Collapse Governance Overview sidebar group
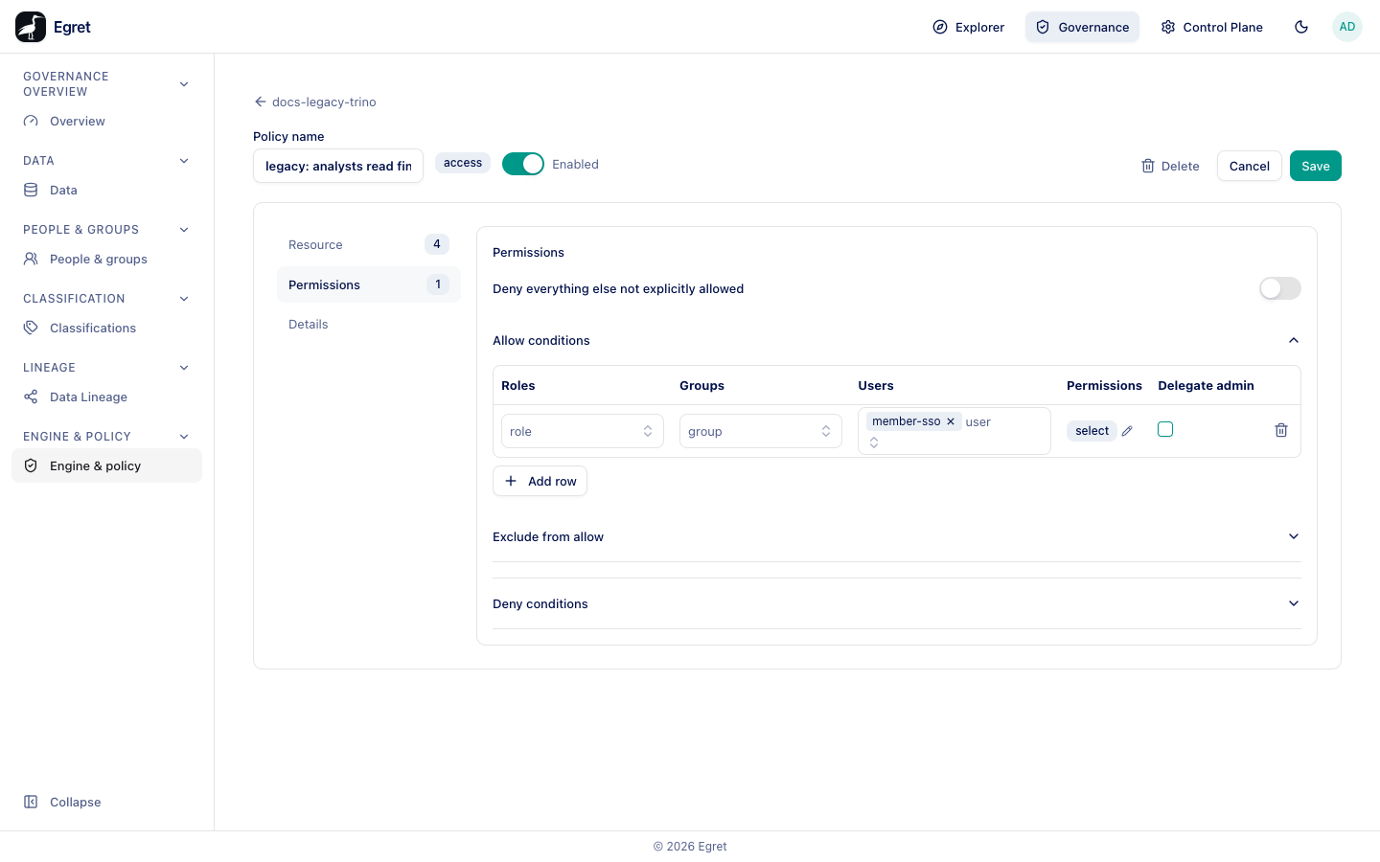Image resolution: width=1380 pixels, height=862 pixels. (184, 84)
